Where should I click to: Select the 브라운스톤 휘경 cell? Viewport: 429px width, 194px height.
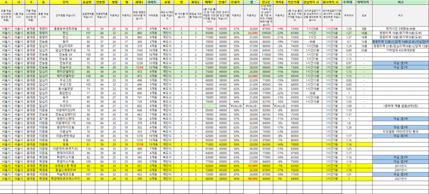click(66, 166)
